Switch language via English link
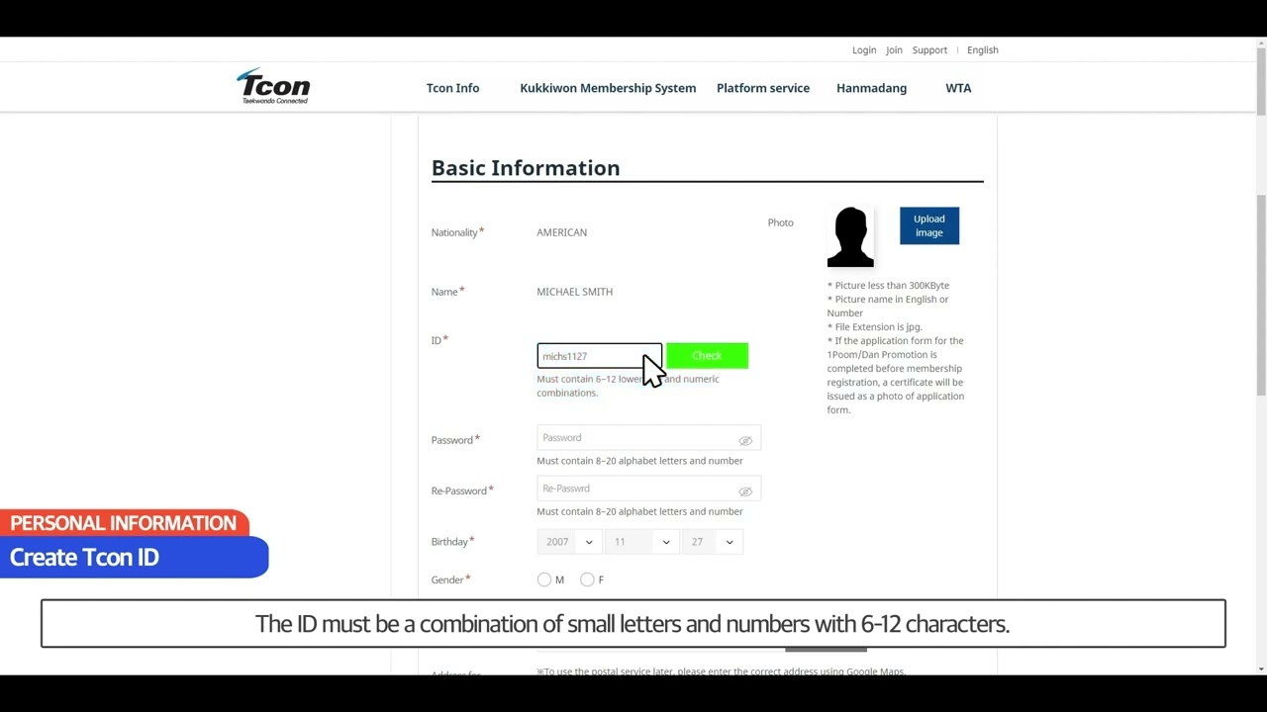The image size is (1267, 712). pyautogui.click(x=983, y=50)
